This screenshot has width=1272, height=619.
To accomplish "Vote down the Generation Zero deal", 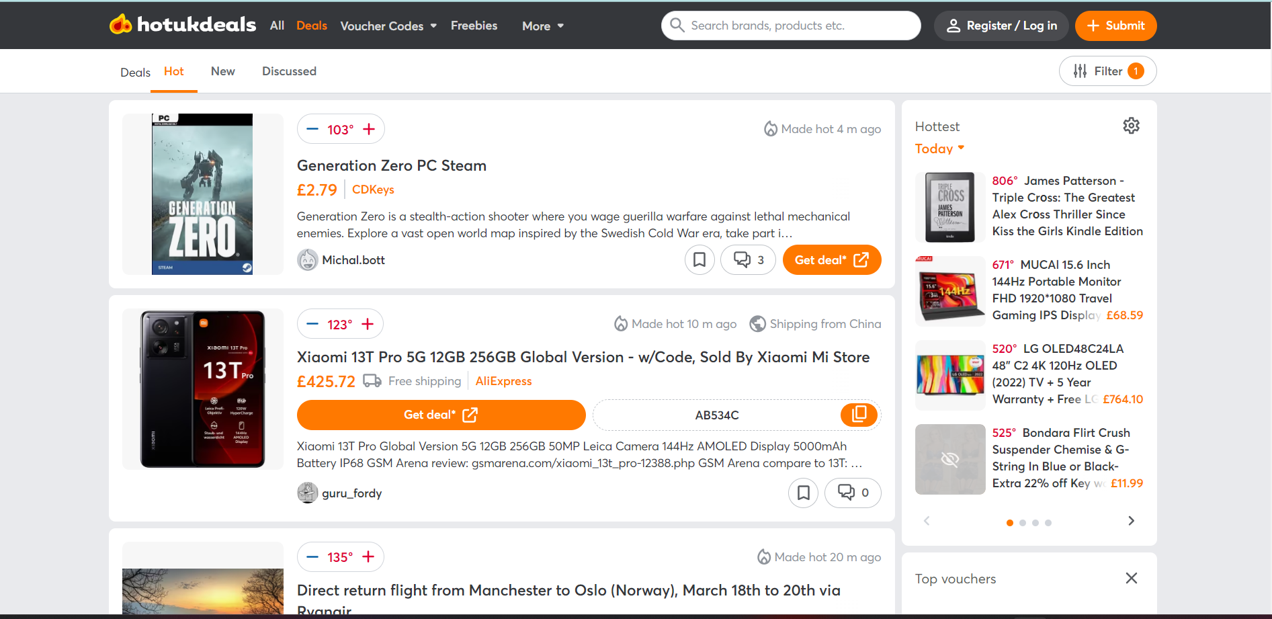I will pos(312,129).
